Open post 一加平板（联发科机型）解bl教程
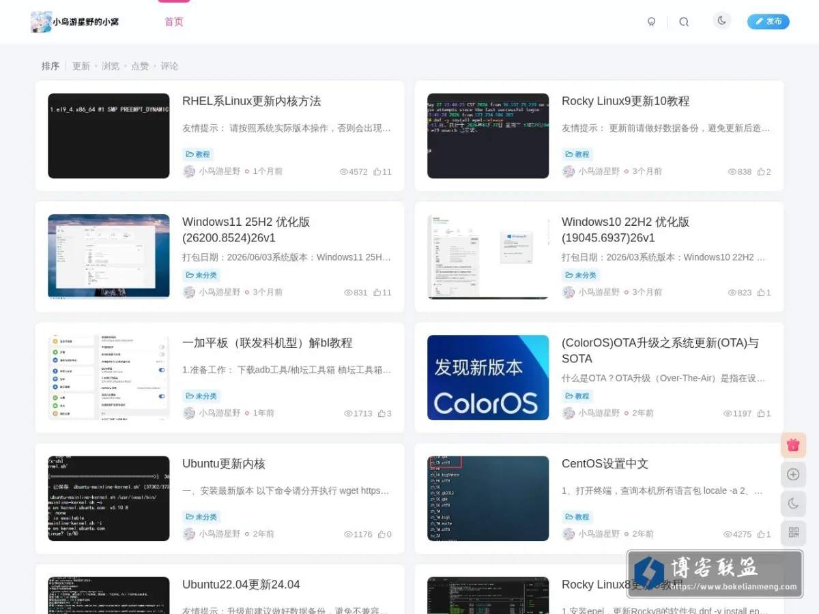Viewport: 819px width, 614px height. click(x=268, y=342)
